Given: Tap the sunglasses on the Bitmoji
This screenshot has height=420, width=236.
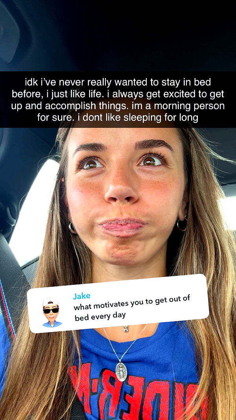Looking at the screenshot, I should [51, 310].
